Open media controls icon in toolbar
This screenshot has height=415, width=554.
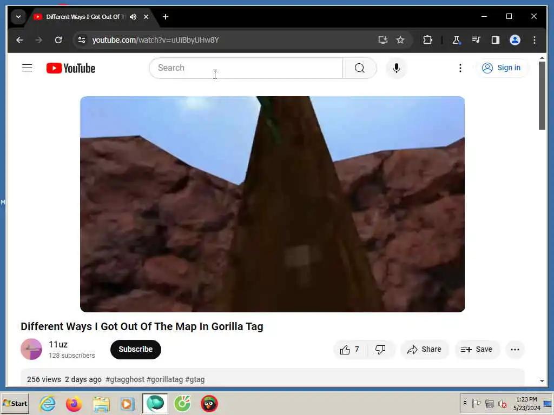click(476, 40)
